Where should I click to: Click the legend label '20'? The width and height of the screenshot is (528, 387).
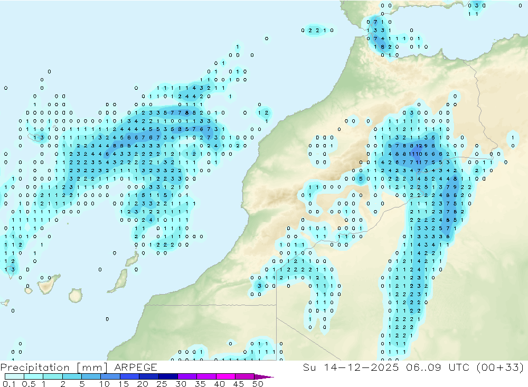pos(143,384)
